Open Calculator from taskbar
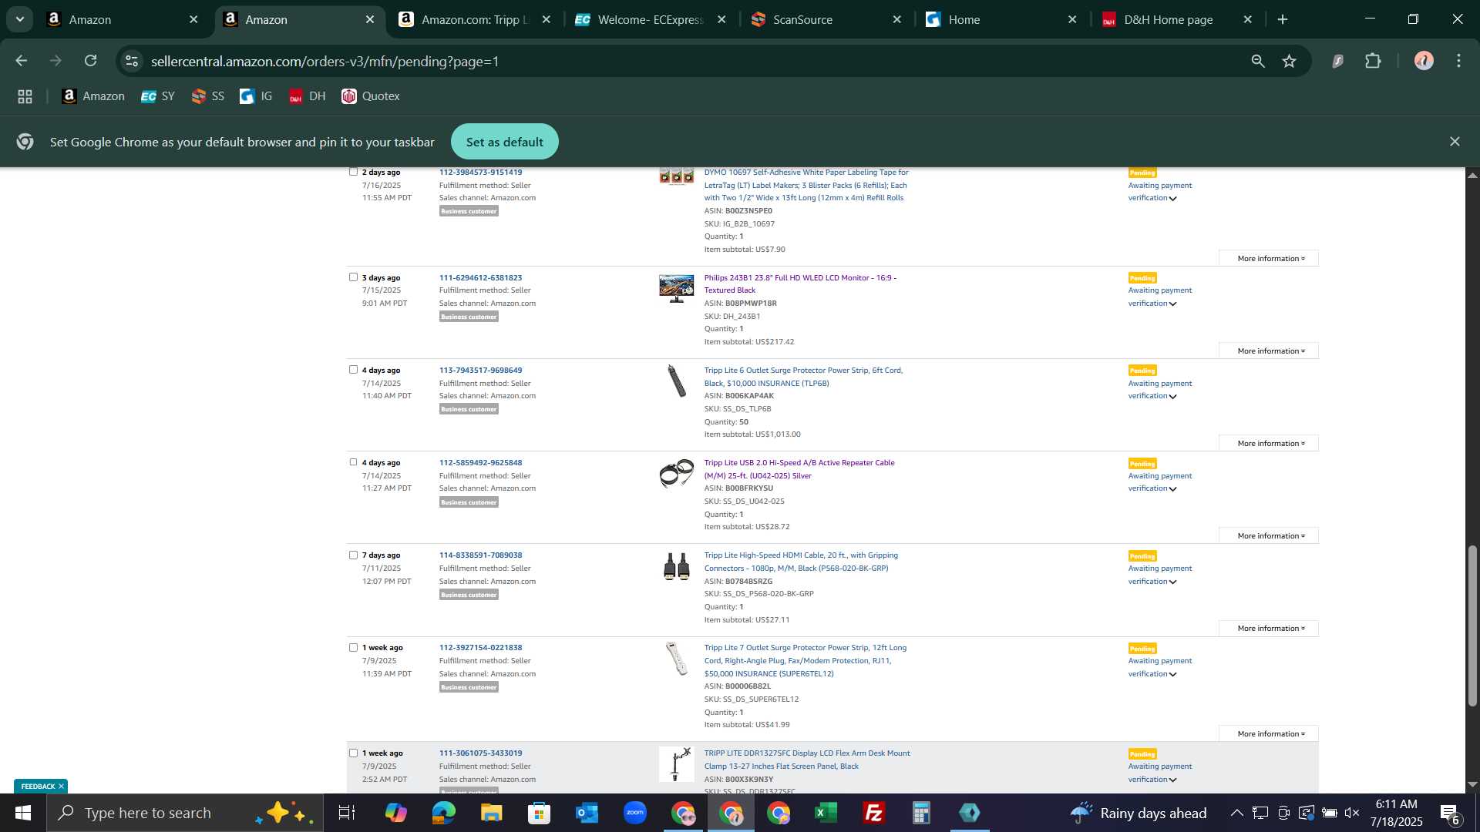 tap(921, 813)
